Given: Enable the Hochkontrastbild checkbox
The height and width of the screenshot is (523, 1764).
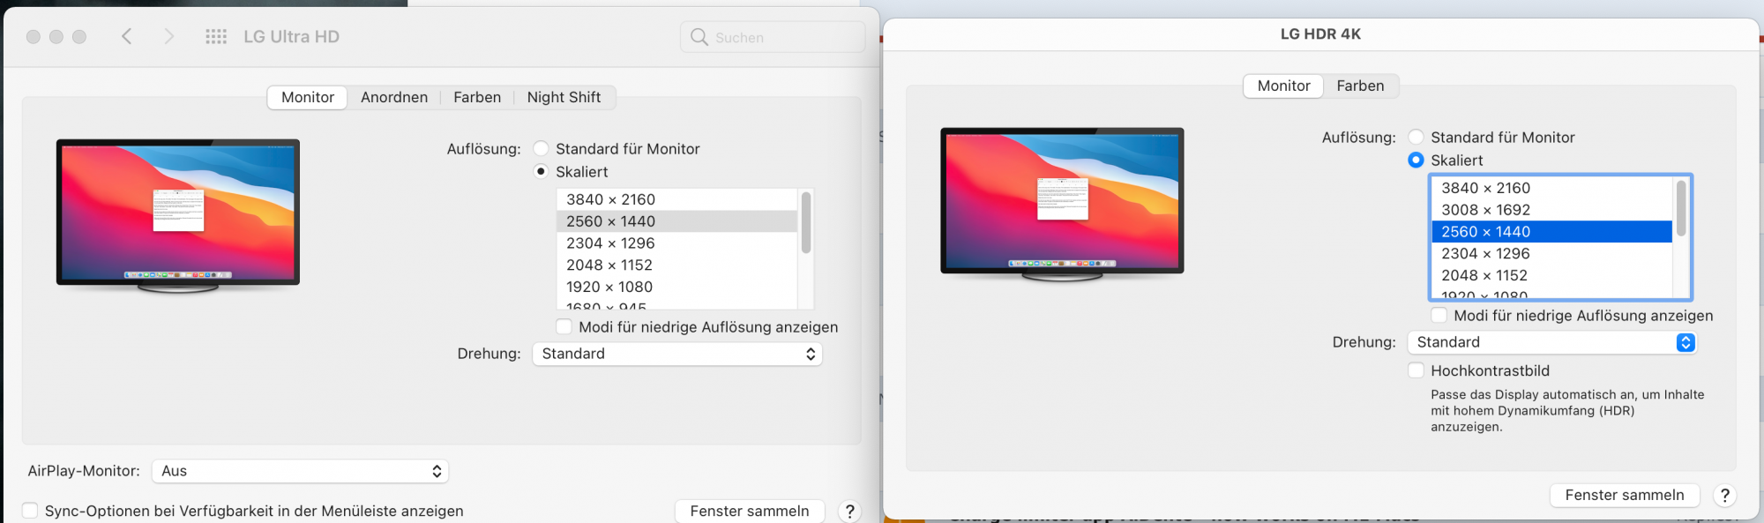Looking at the screenshot, I should point(1416,370).
